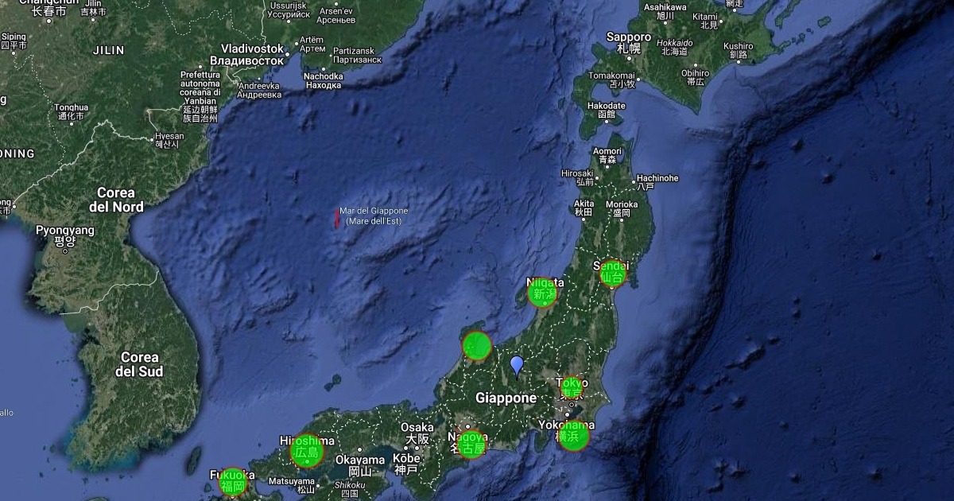Viewport: 954px width, 501px height.
Task: Click the JILIN province label
Action: (108, 50)
